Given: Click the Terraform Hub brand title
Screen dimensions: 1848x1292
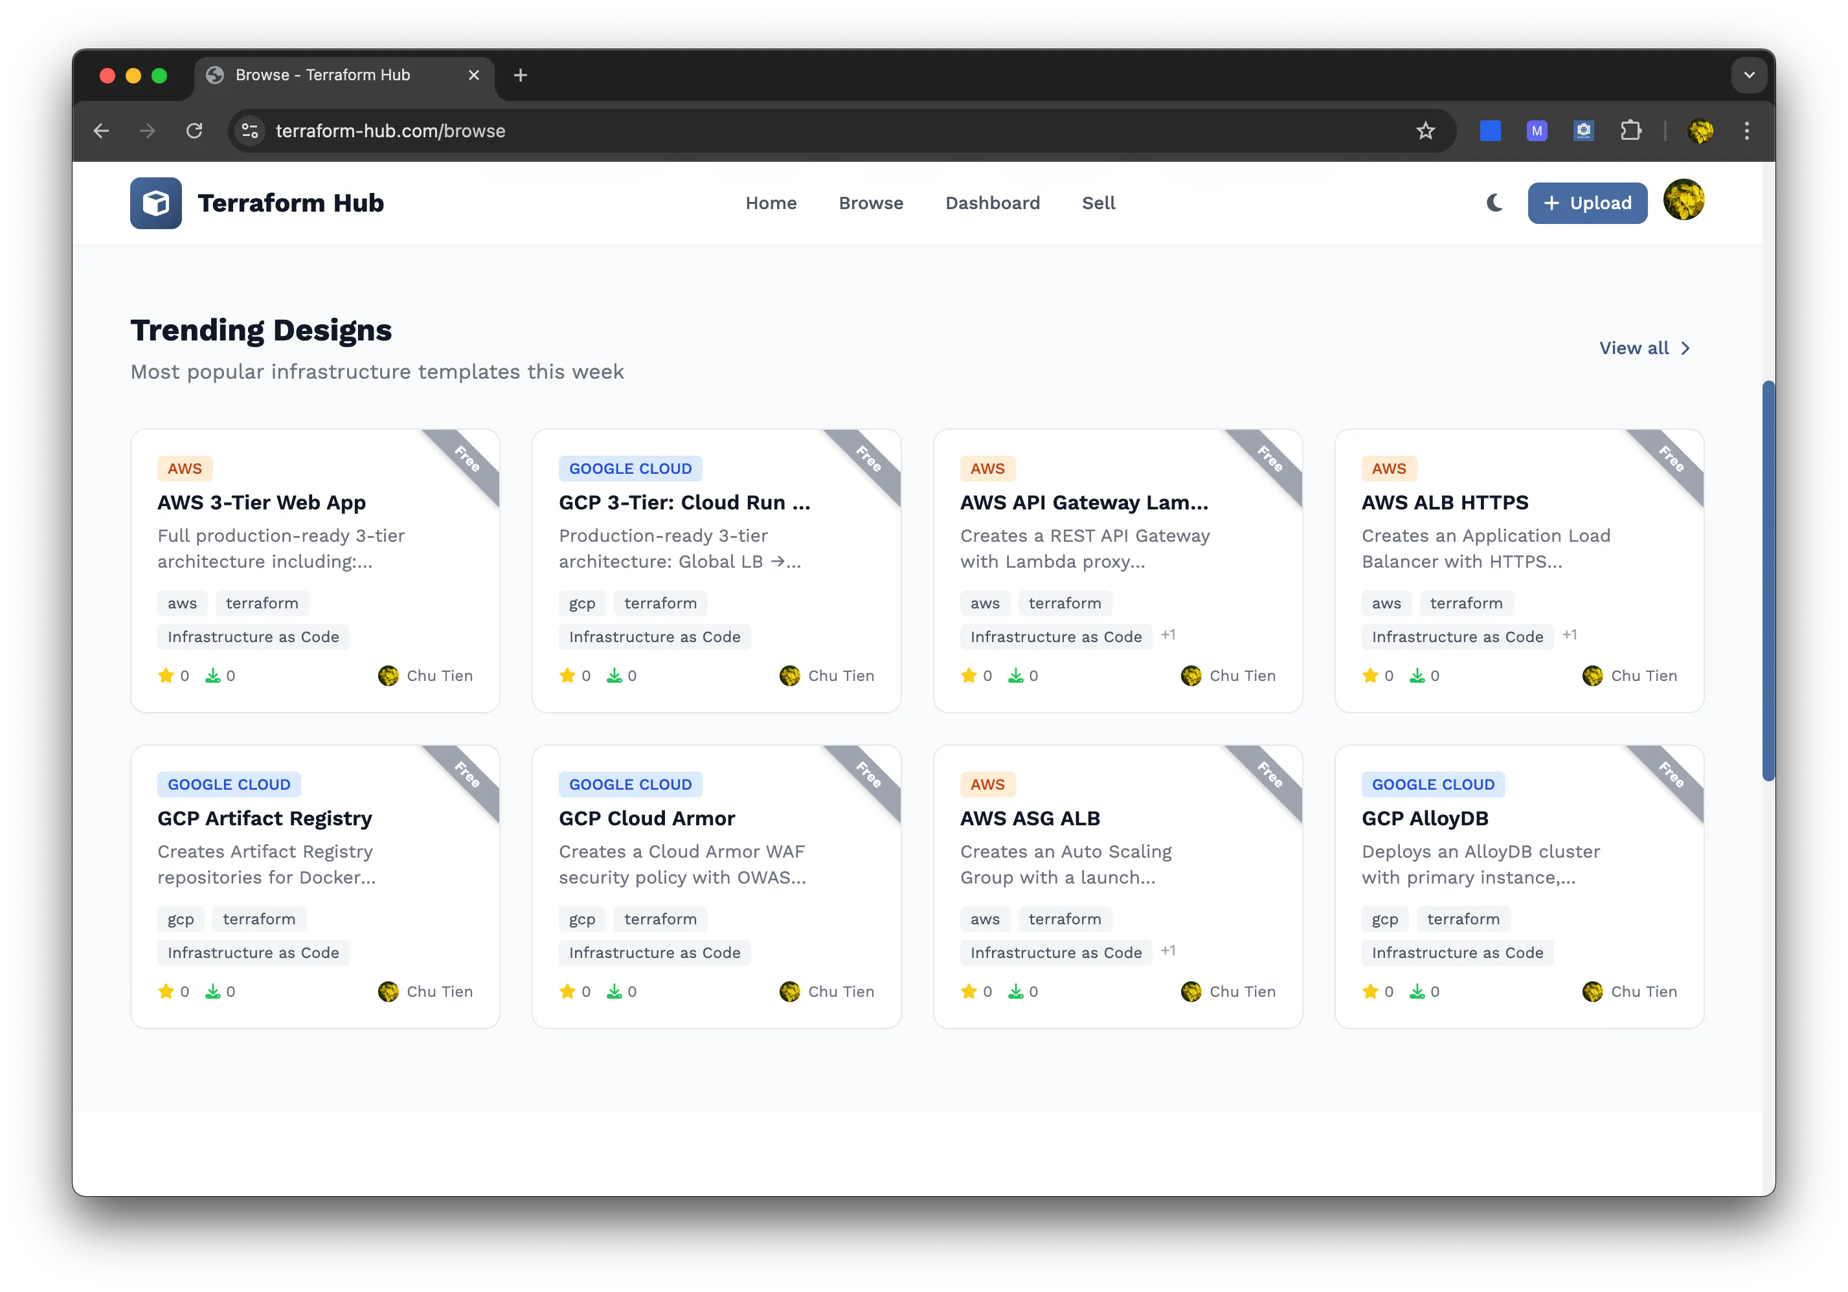Looking at the screenshot, I should (291, 203).
